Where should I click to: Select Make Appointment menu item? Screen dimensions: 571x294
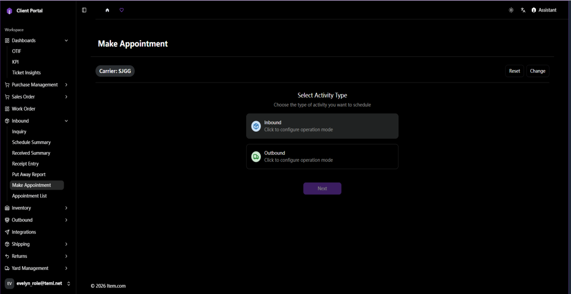coord(37,185)
